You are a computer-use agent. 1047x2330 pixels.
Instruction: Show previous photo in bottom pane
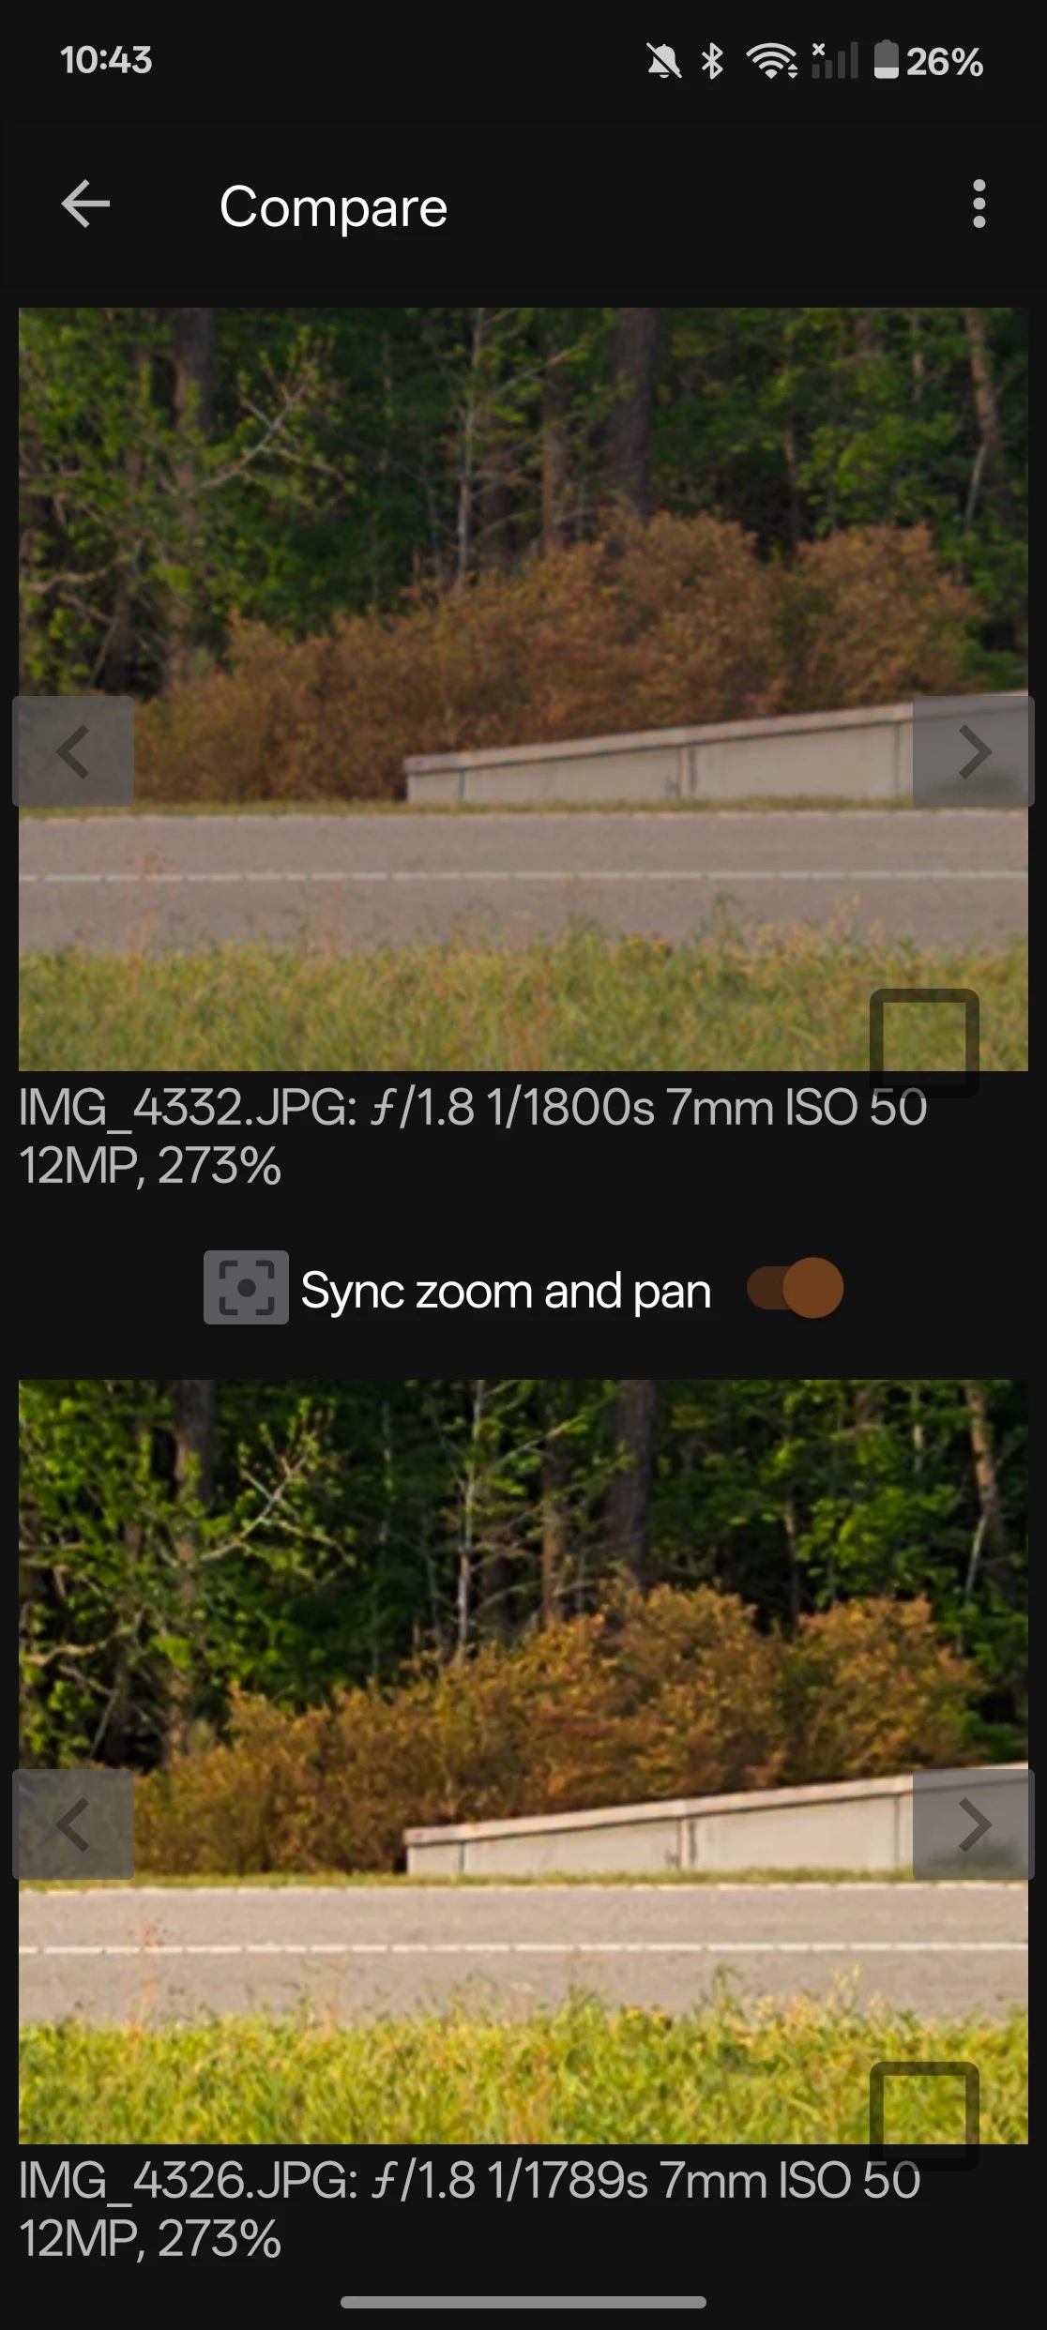[x=73, y=1824]
